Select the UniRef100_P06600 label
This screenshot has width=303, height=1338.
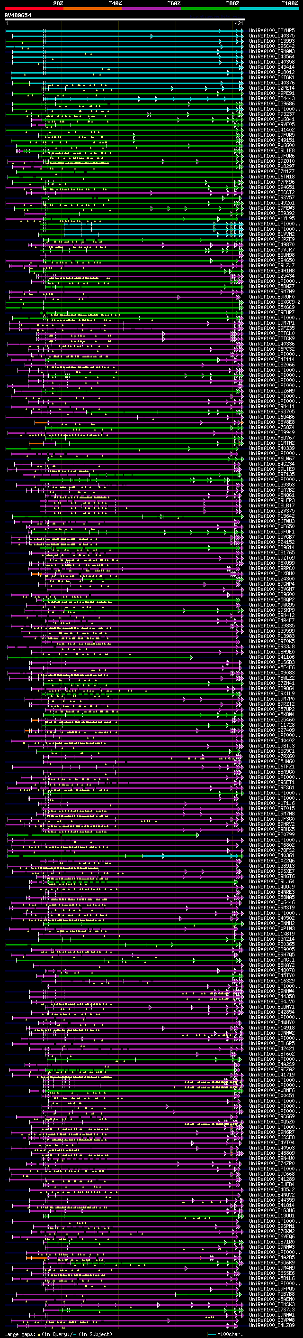click(271, 145)
